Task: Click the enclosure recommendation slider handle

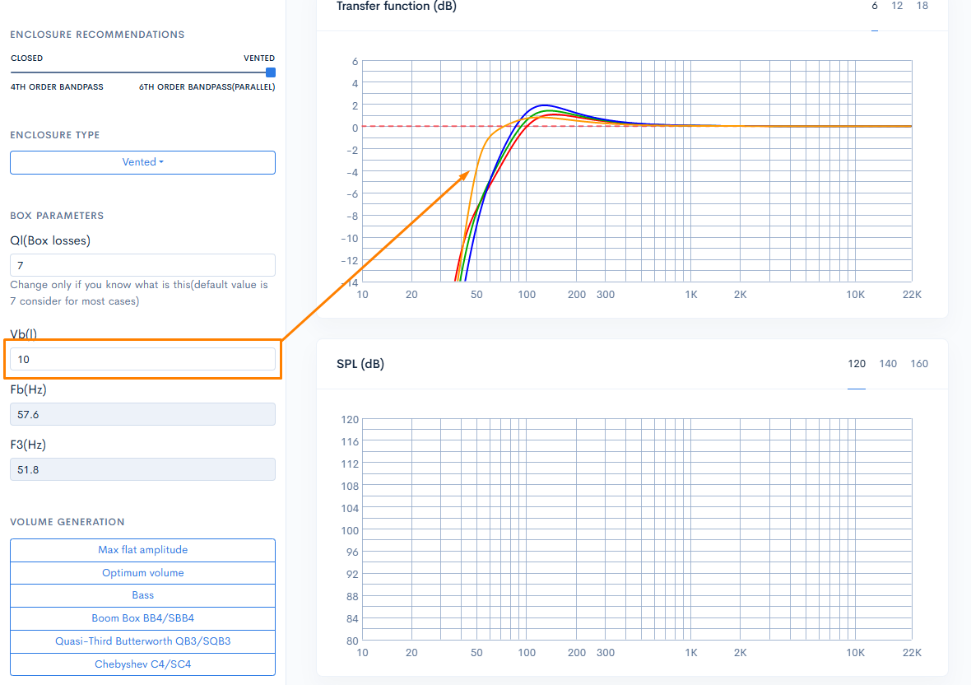Action: 271,72
